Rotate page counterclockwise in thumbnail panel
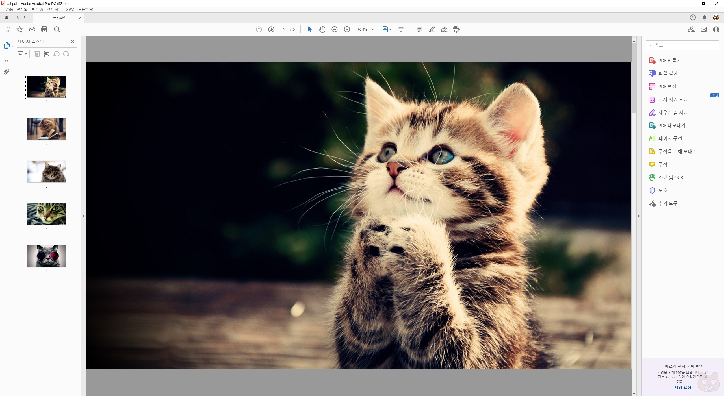 pyautogui.click(x=57, y=54)
